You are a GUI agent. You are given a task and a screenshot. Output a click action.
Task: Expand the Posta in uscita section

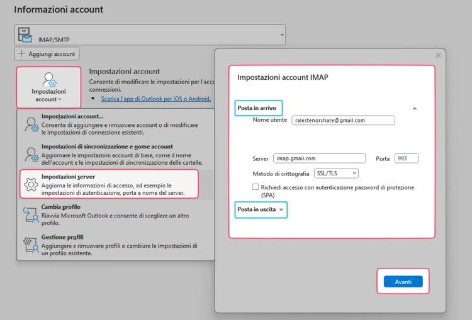coord(261,209)
